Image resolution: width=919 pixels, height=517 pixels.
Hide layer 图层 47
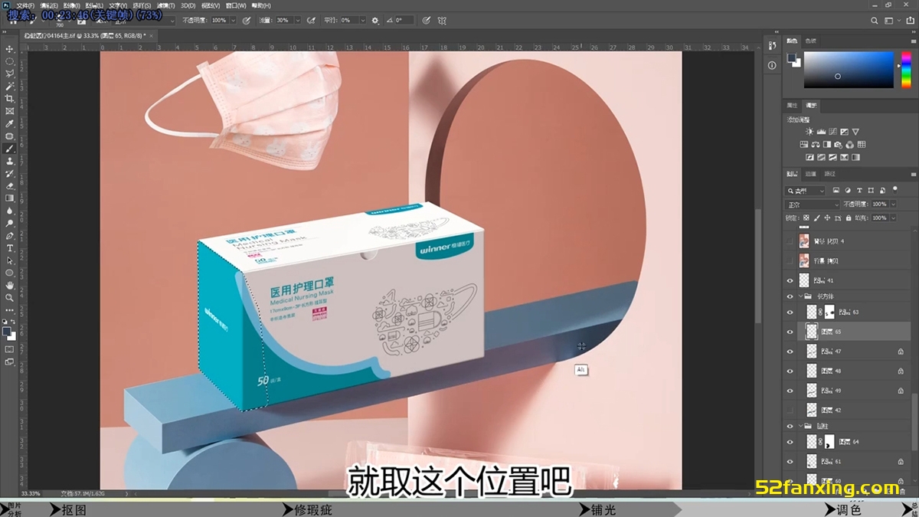coord(790,352)
